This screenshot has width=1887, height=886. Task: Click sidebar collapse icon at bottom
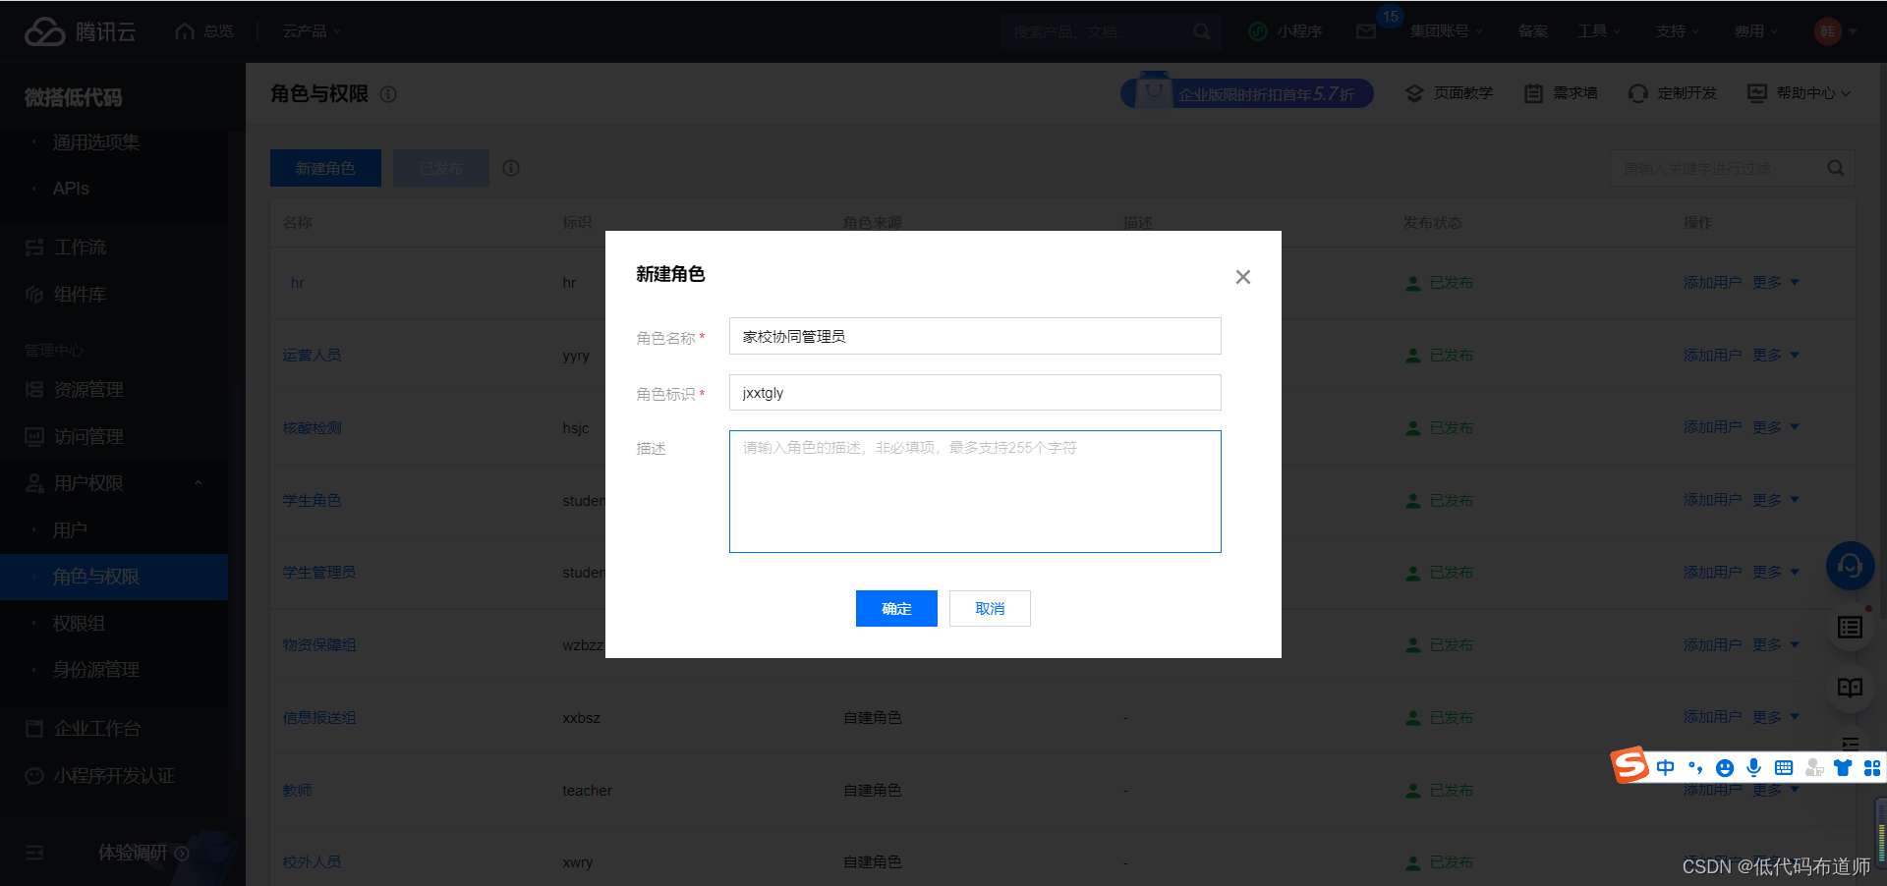(34, 853)
